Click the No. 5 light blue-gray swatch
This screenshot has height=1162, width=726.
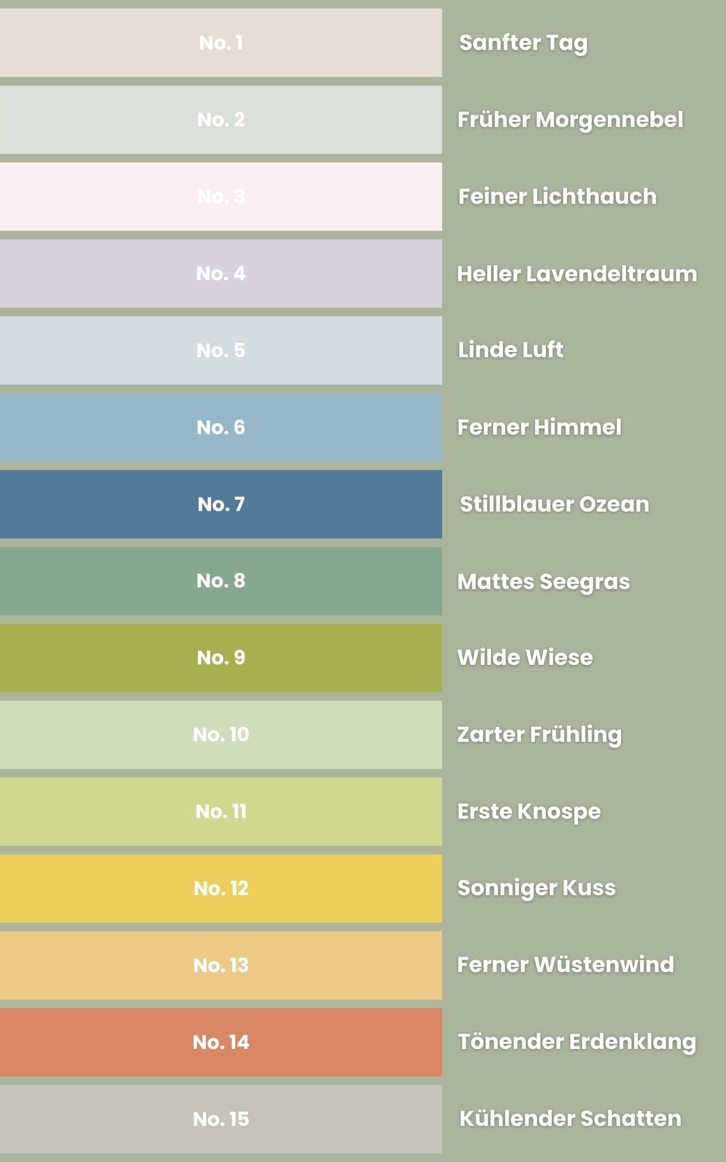click(220, 350)
